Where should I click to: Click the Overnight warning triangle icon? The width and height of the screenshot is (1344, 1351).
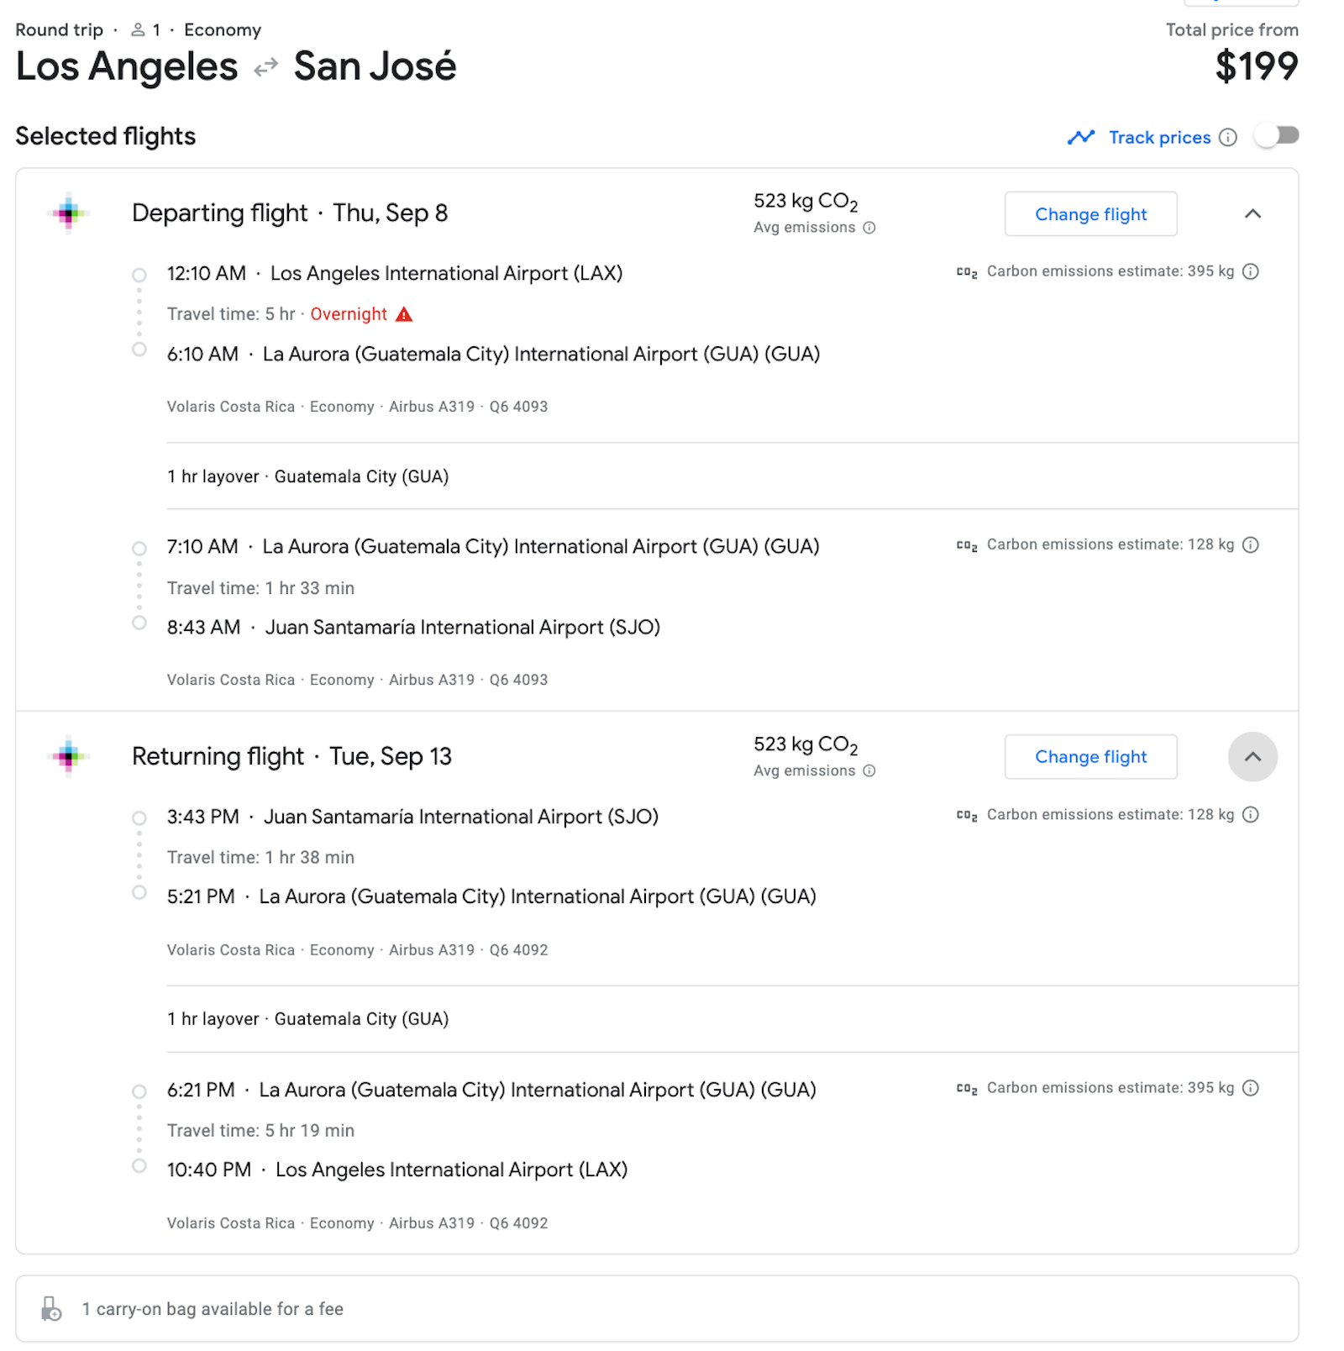pyautogui.click(x=406, y=313)
